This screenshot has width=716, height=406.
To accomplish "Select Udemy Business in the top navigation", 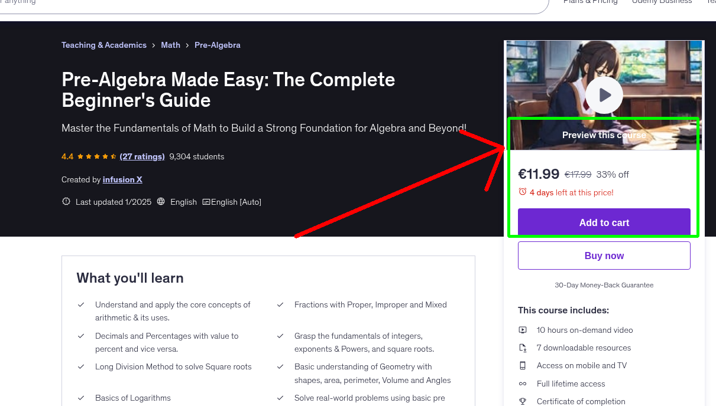I will click(x=662, y=2).
